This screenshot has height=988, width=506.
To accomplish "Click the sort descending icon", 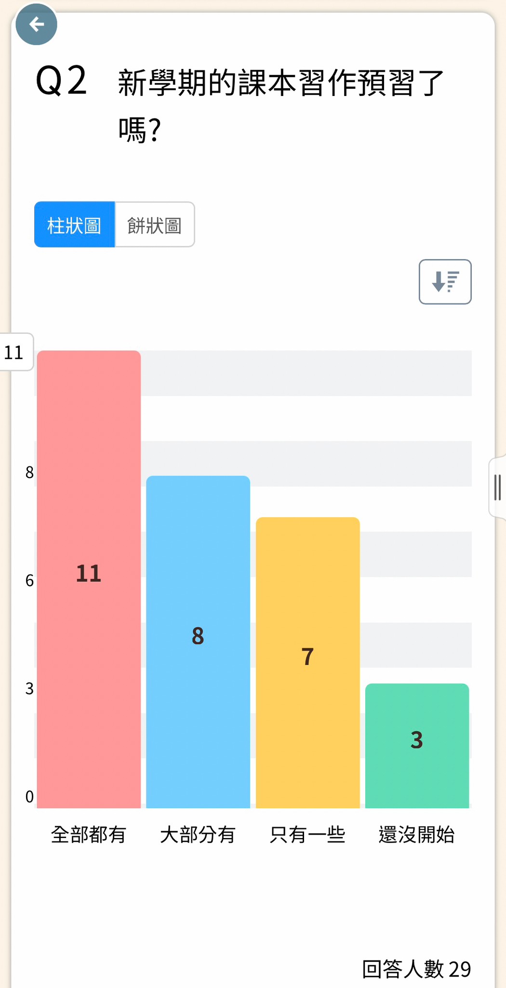I will [x=445, y=282].
